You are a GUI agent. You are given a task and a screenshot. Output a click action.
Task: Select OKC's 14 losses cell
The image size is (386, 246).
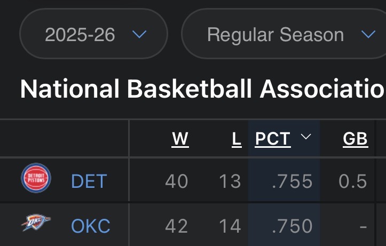(x=230, y=226)
